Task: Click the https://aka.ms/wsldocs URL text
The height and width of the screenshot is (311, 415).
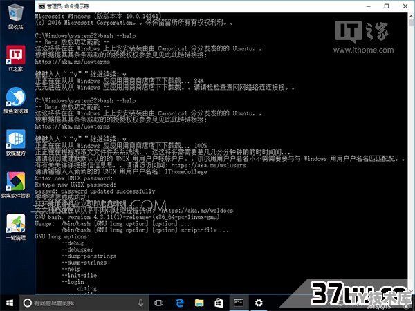Action: click(x=197, y=211)
